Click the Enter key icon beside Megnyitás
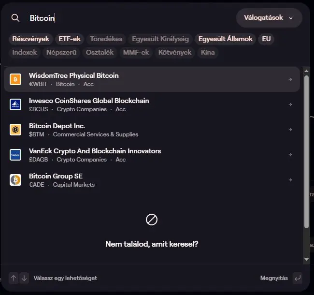The height and width of the screenshot is (295, 314). [298, 278]
